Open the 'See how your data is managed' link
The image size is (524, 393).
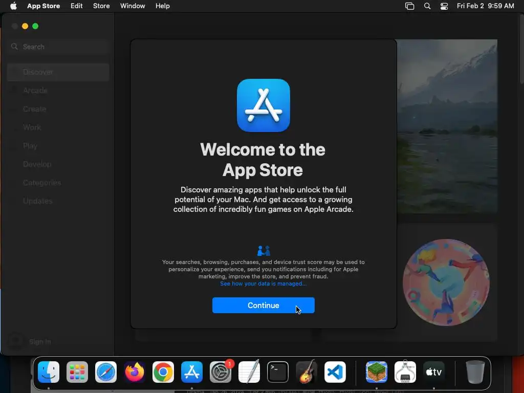pos(264,283)
